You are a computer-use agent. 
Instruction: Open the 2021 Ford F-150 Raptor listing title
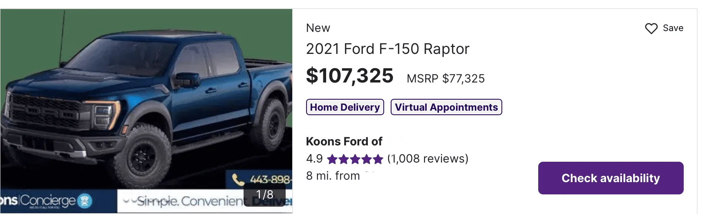click(387, 49)
